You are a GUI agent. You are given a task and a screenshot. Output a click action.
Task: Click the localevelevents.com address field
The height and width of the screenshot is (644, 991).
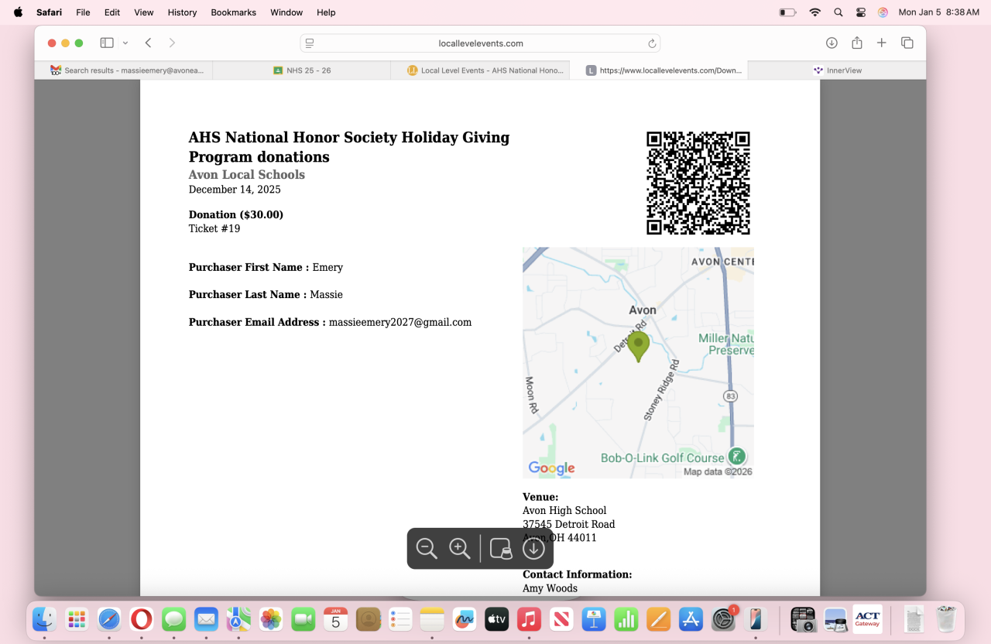(x=480, y=43)
